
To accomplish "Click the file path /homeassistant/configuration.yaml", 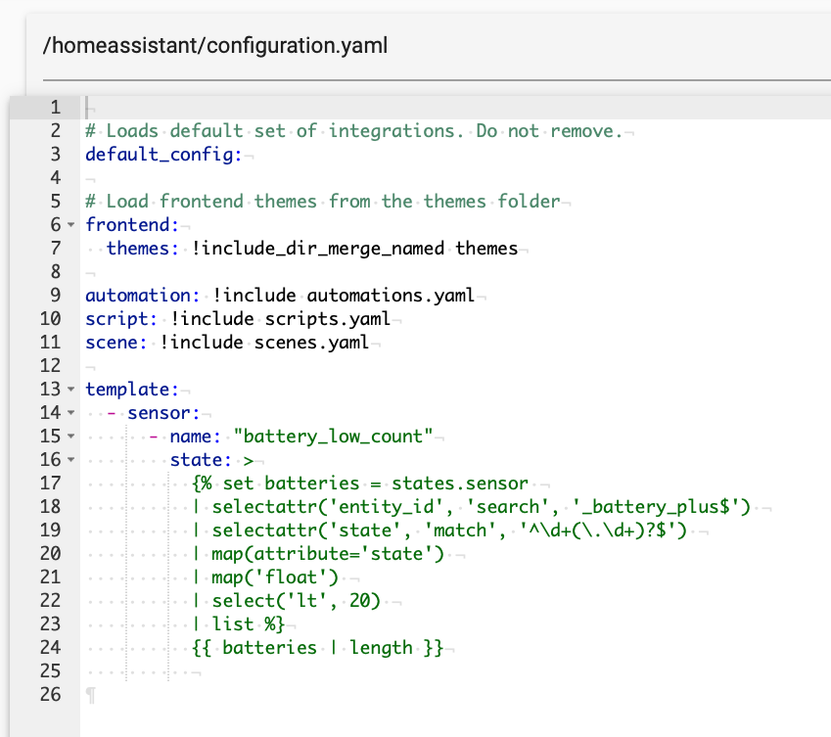I will [215, 46].
